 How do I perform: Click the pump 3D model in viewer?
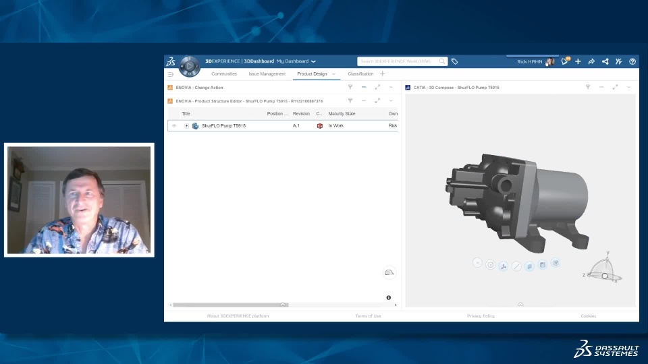(518, 204)
